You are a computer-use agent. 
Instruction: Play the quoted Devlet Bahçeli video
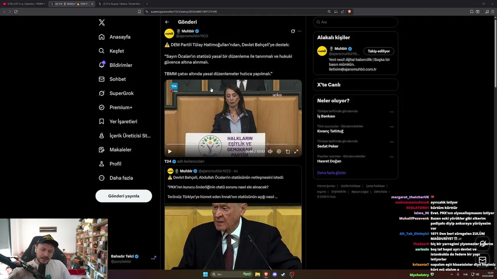233,241
